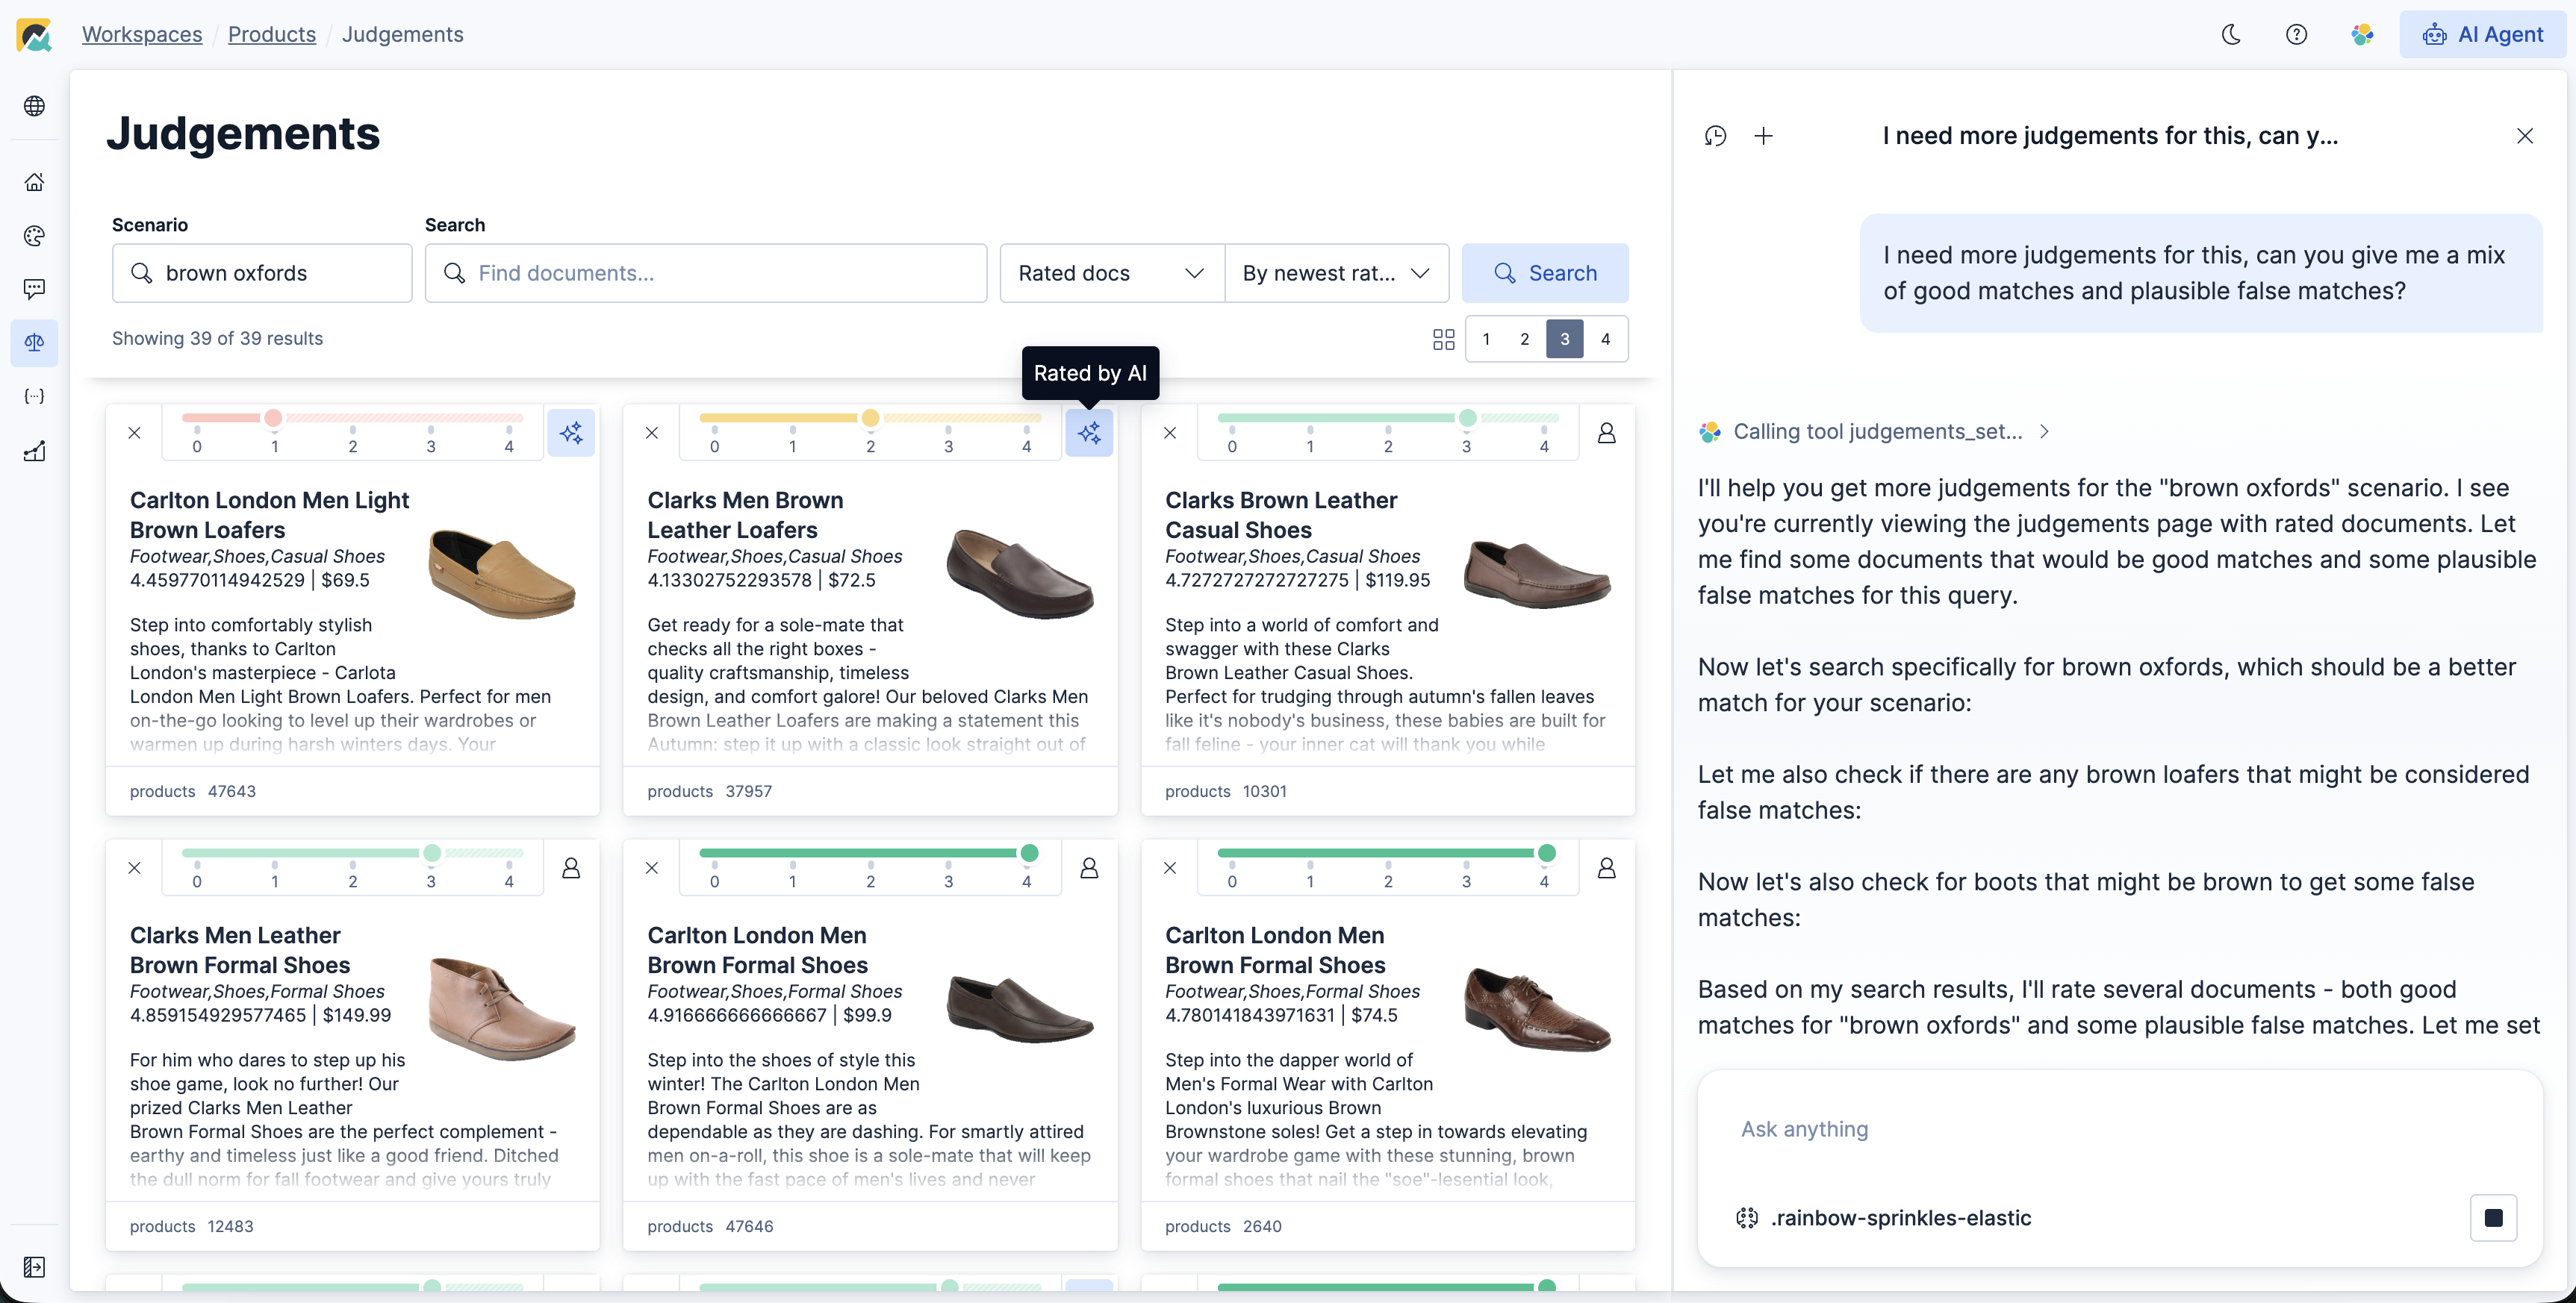The width and height of the screenshot is (2576, 1303).
Task: Toggle grid view layout icon
Action: point(1443,340)
